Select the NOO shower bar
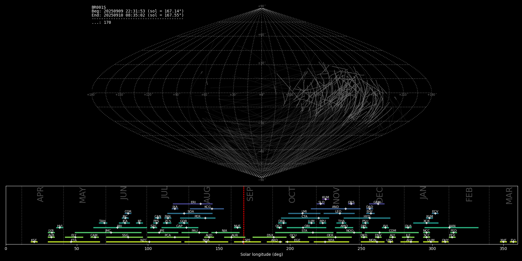Viewport: 522px width, 261px height. pos(349,233)
